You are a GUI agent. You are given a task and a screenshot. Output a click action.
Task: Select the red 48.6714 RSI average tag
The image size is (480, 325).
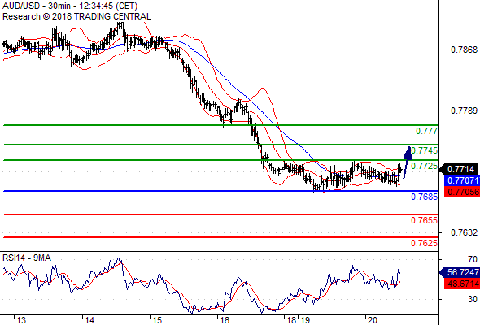click(x=462, y=284)
